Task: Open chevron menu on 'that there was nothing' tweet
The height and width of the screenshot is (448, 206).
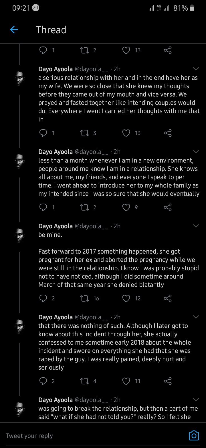Action: pyautogui.click(x=196, y=317)
